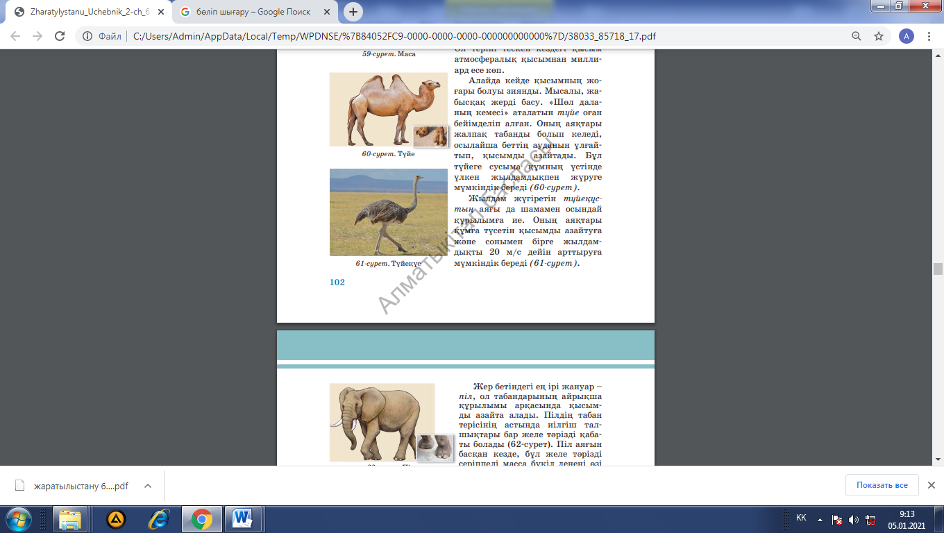Restore down the Chrome window
The image size is (944, 533).
900,6
